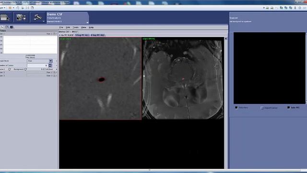The width and height of the screenshot is (307, 173).
Task: Open the dropdown arrow under tools icon
Action: click(44, 21)
